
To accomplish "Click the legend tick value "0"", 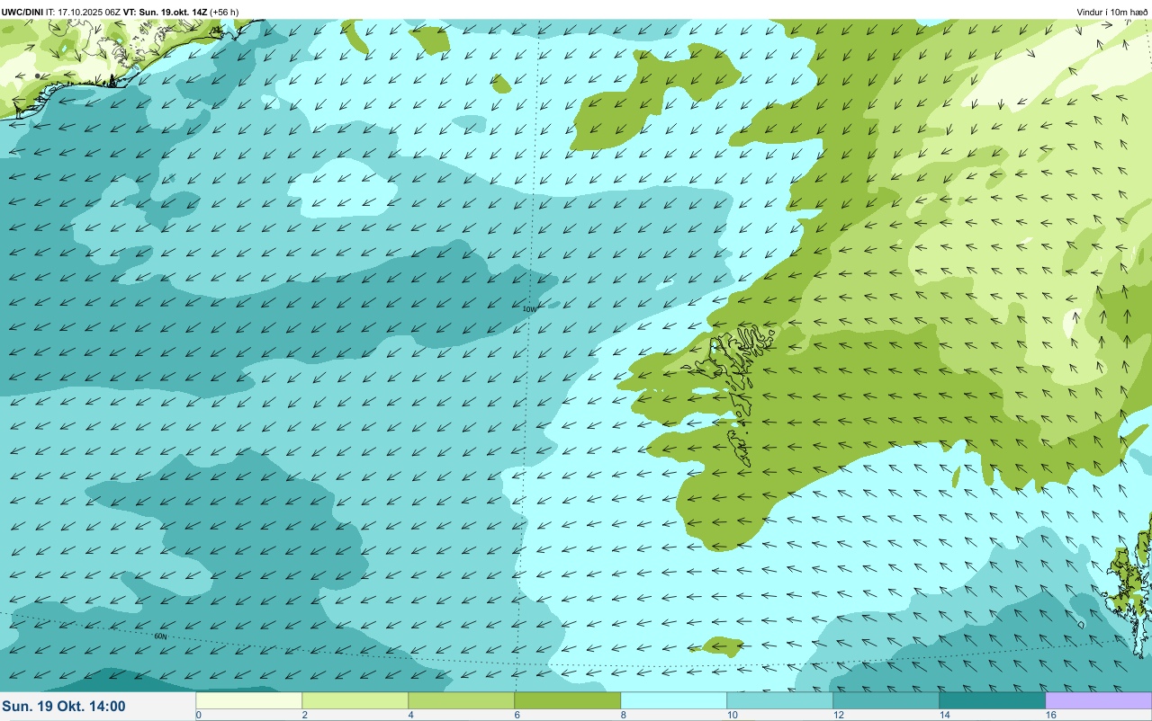I will [x=198, y=715].
